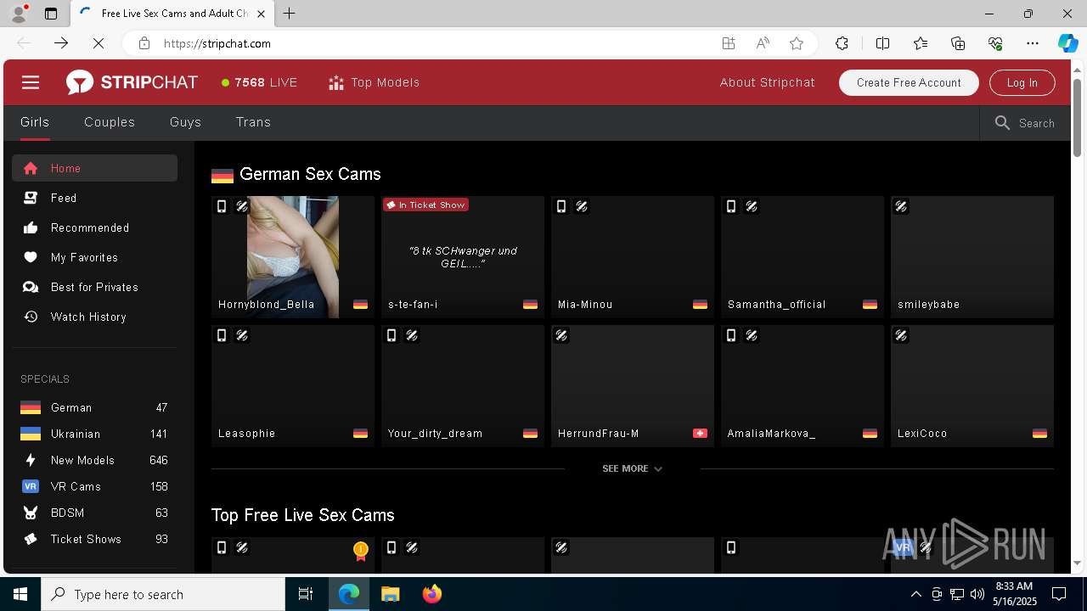1087x611 pixels.
Task: View site information lock icon
Action: (144, 43)
